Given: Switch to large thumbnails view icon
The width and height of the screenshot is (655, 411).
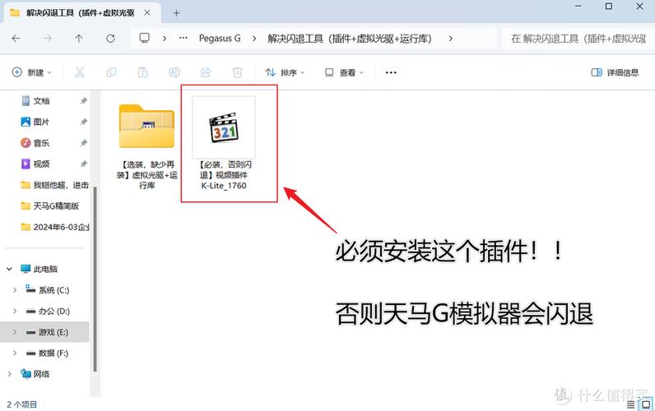Looking at the screenshot, I should 646,404.
